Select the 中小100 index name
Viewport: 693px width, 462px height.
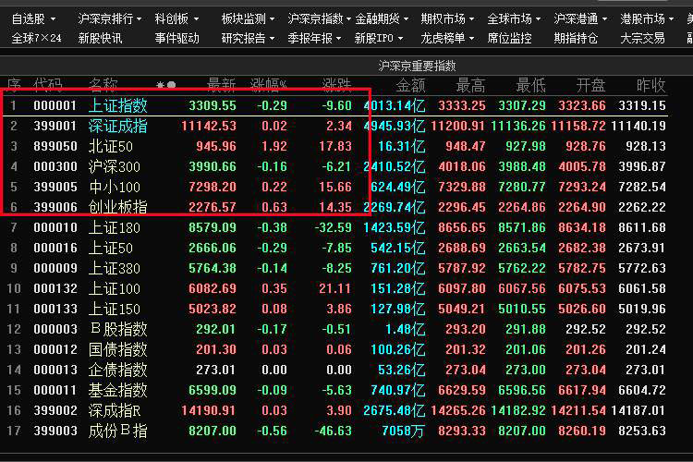tap(114, 187)
